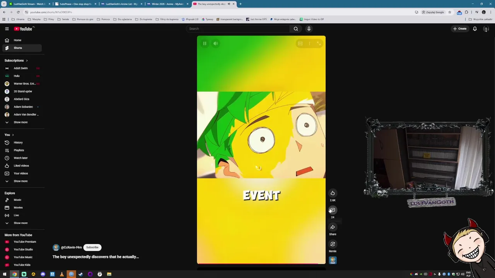The width and height of the screenshot is (495, 278).
Task: Focus the YouTube Search field
Action: pyautogui.click(x=237, y=29)
